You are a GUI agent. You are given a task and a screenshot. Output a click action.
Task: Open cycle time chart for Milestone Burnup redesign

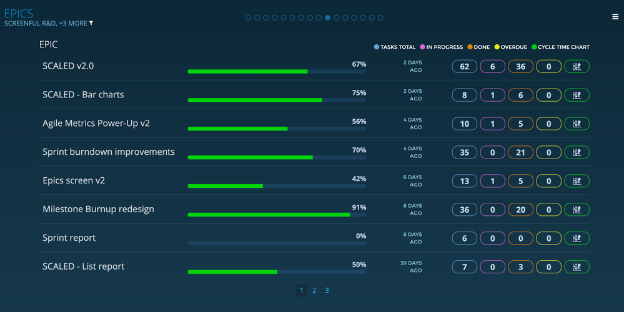(x=577, y=210)
